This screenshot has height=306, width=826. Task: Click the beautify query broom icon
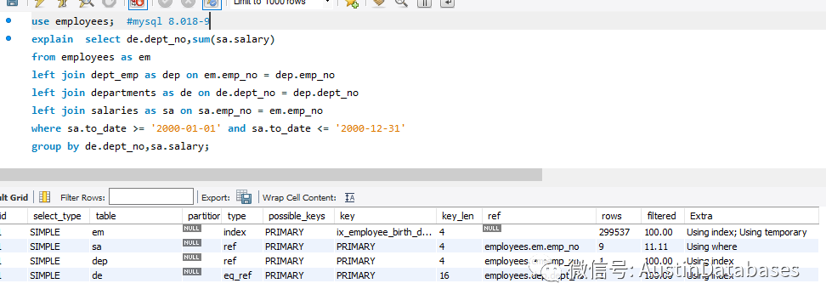(x=379, y=3)
